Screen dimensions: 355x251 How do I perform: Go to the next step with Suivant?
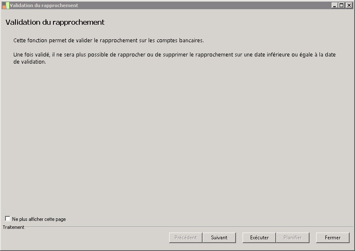coord(219,238)
